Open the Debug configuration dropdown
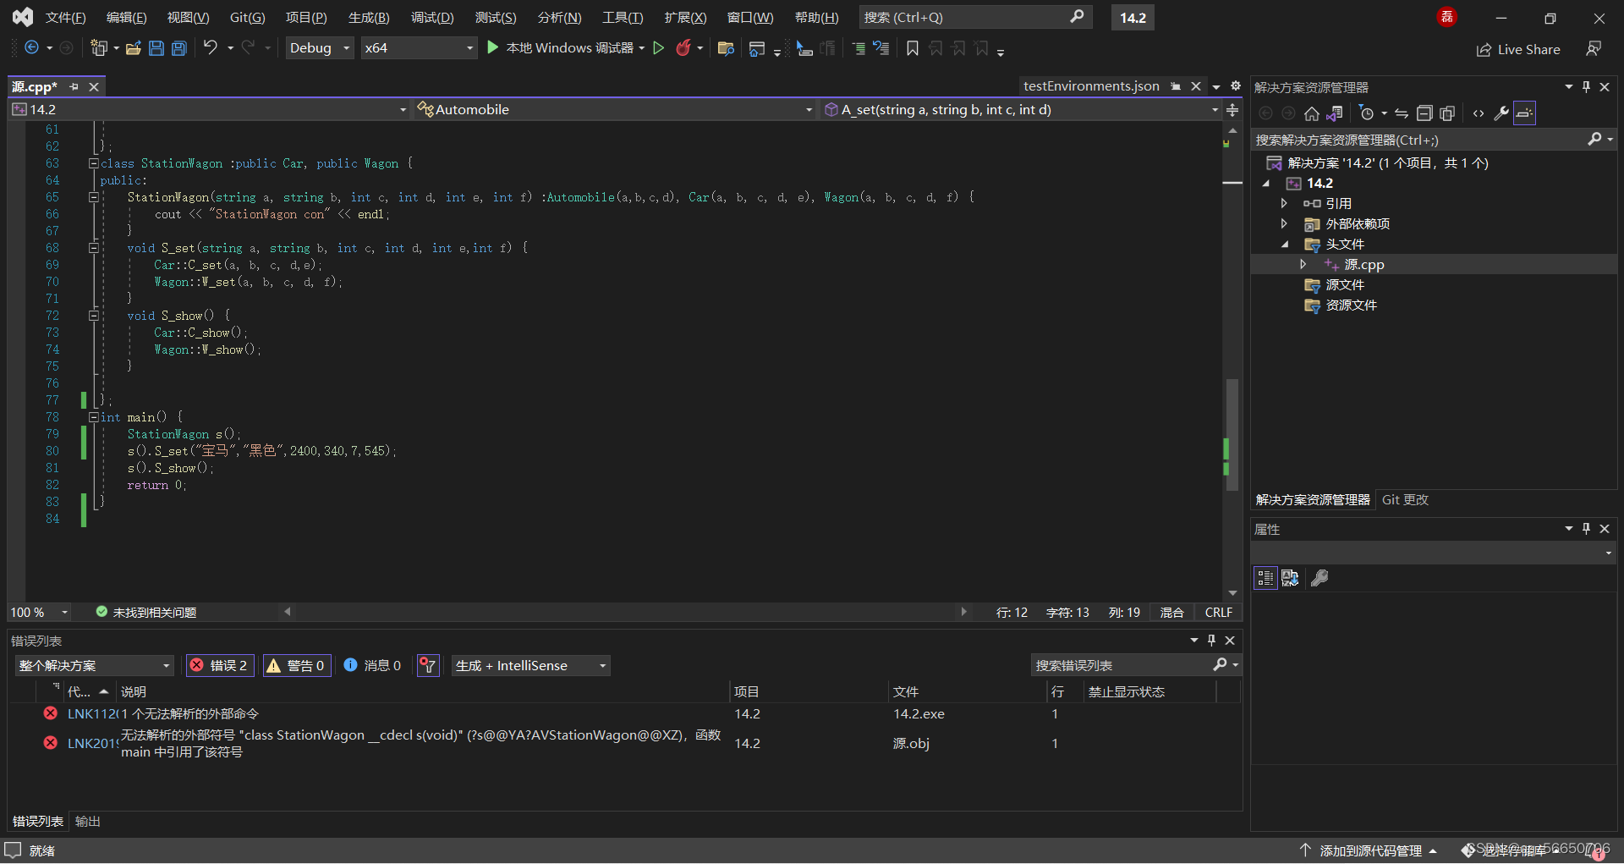 319,47
